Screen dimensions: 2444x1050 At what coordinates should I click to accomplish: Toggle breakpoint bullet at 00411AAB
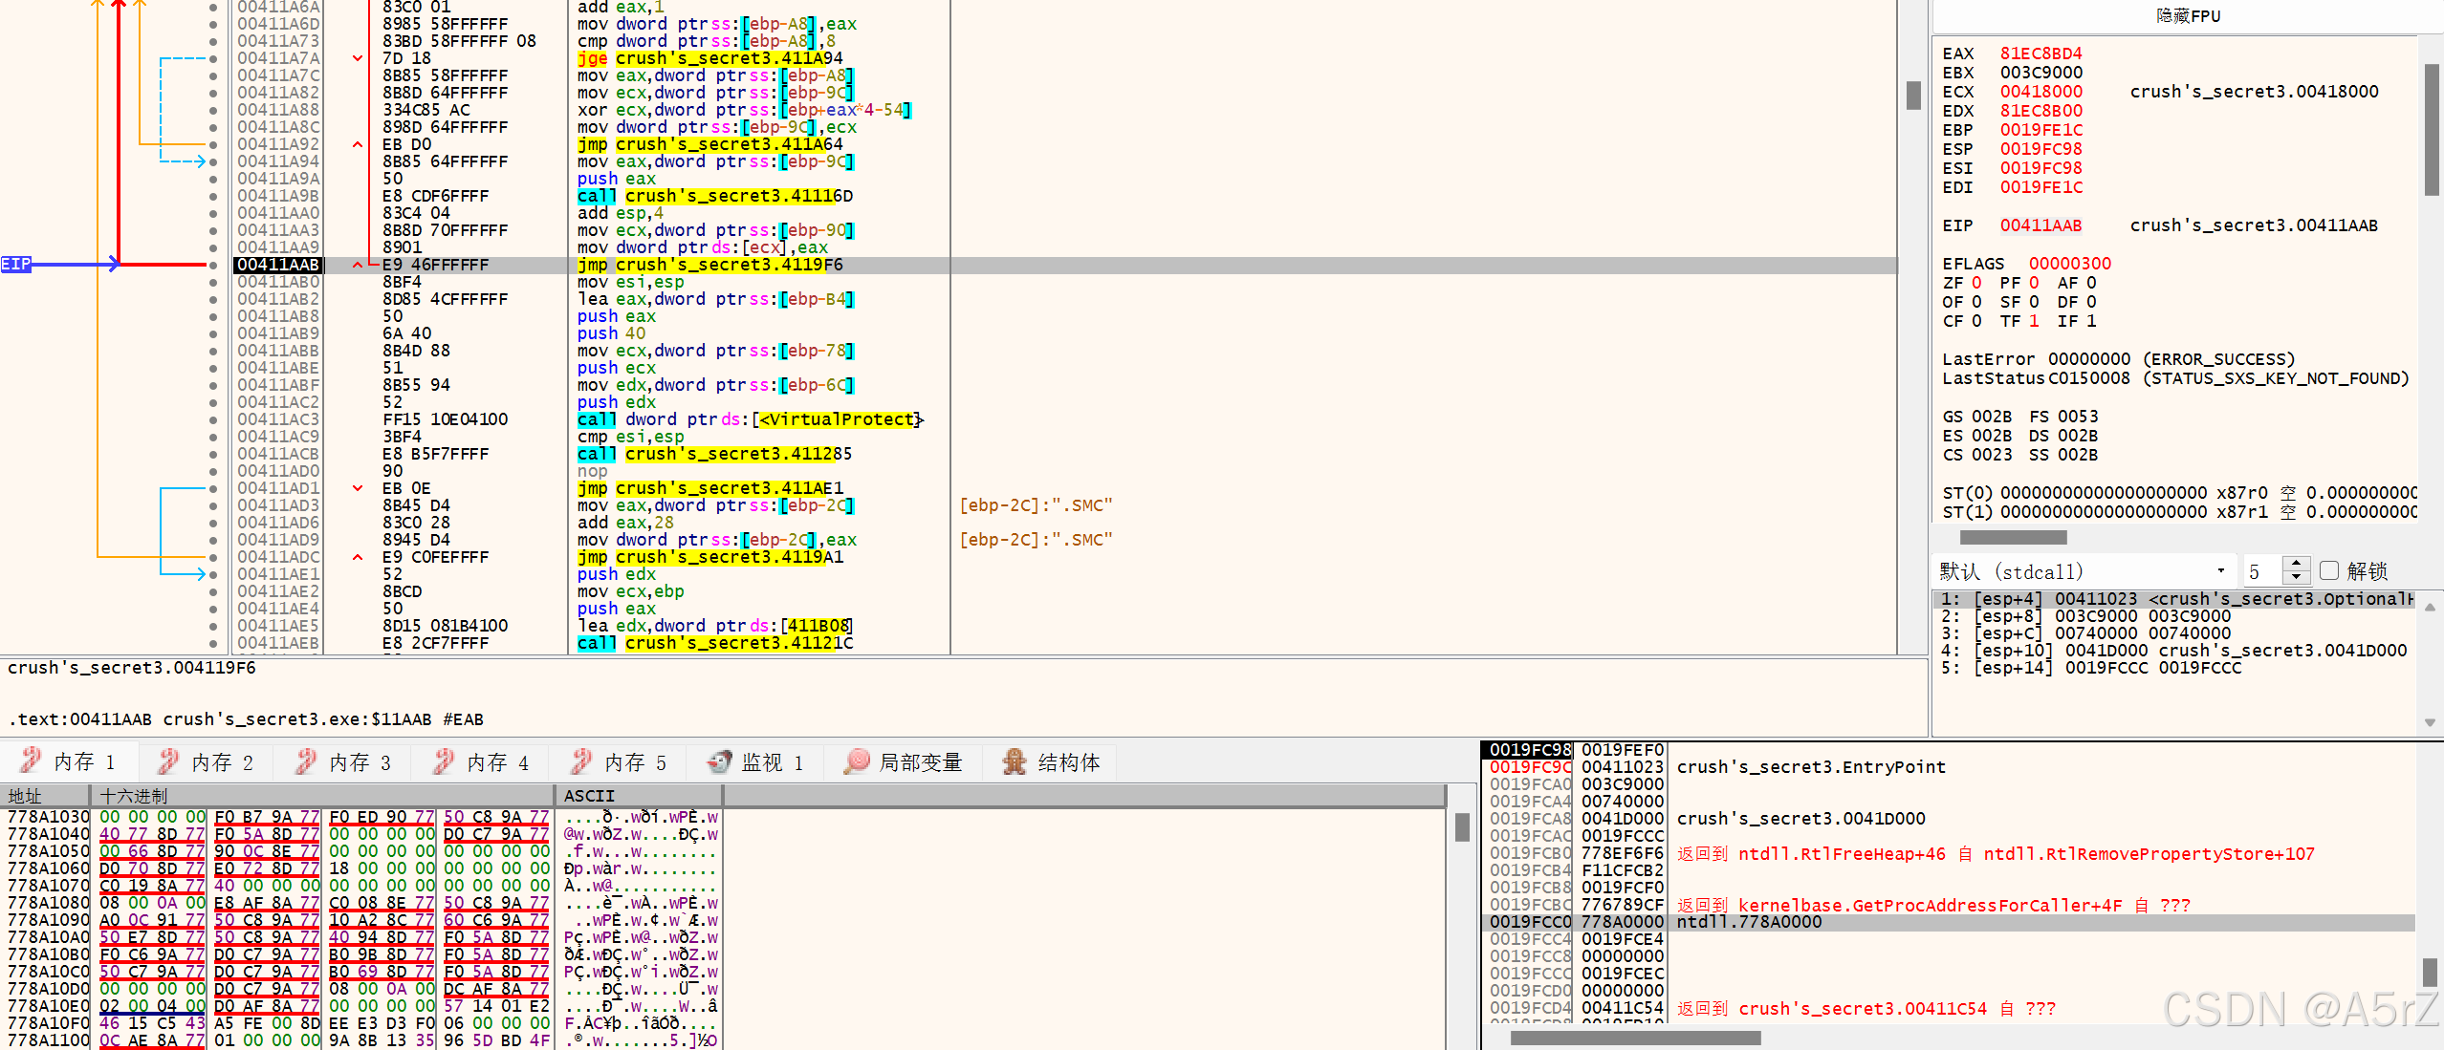(x=213, y=265)
